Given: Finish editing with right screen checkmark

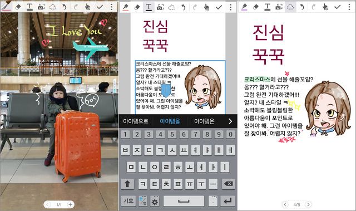Looking at the screenshot, I should coord(338,7).
